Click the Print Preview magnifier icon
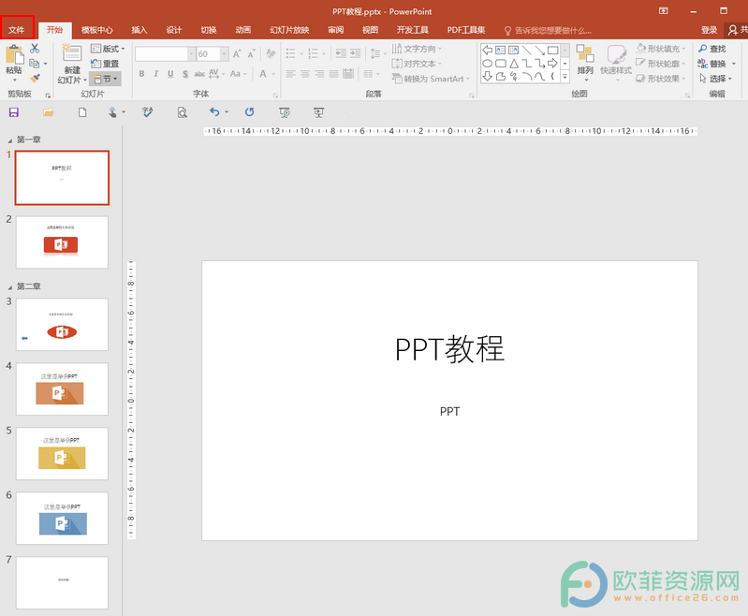The height and width of the screenshot is (616, 748). [x=182, y=112]
